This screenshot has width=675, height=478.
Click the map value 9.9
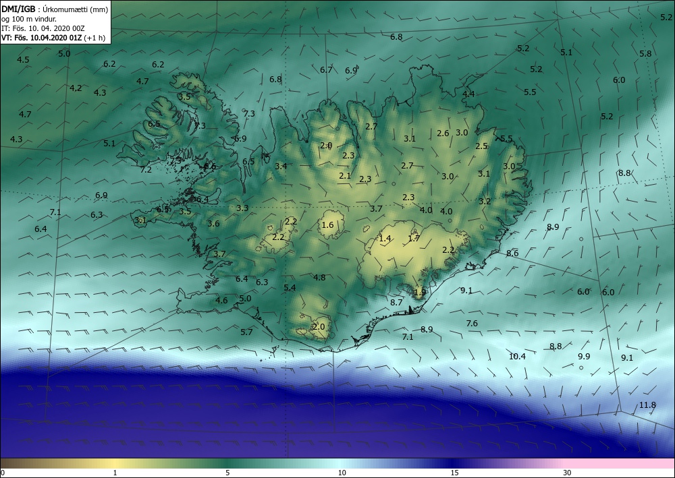[x=584, y=357]
